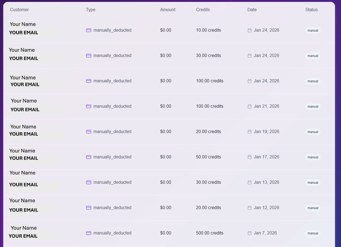Click the manual status badge on the first row
Screen dimensions: 341x247
[x=313, y=30]
